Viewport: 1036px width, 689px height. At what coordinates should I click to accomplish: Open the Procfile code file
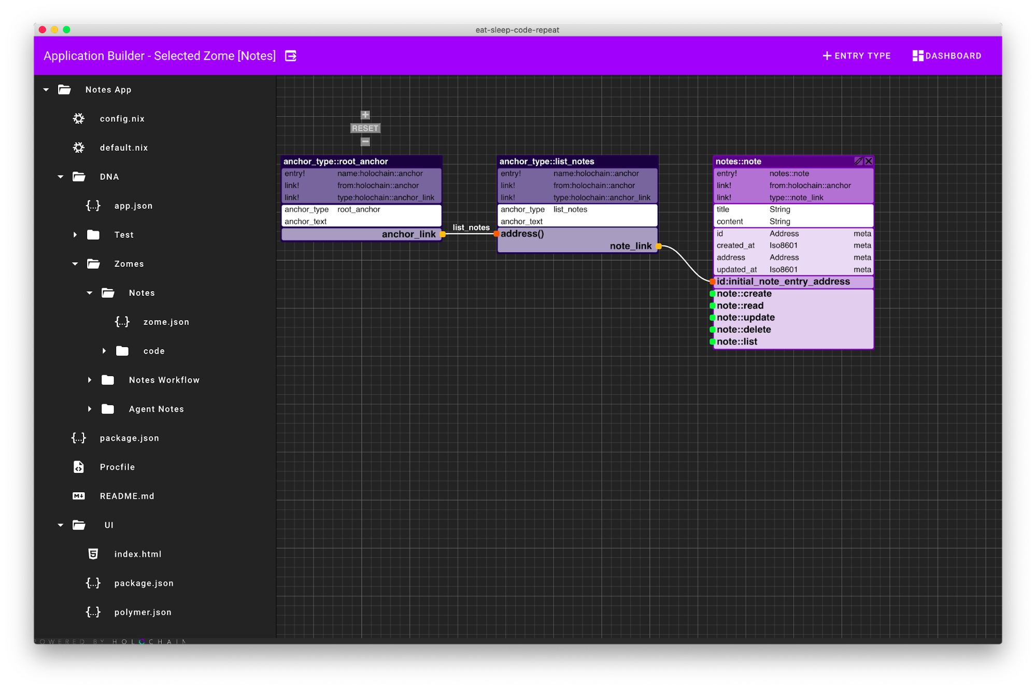click(117, 467)
